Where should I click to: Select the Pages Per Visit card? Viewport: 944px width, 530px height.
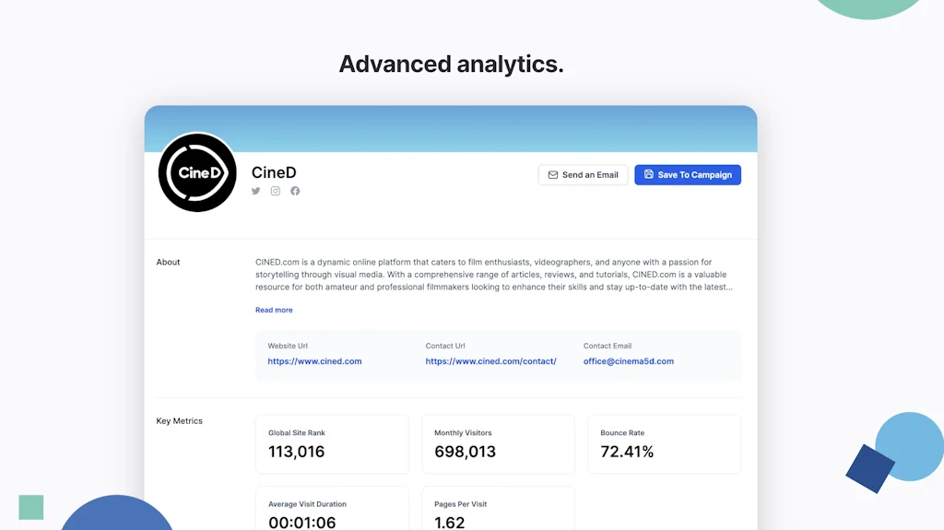click(x=498, y=510)
